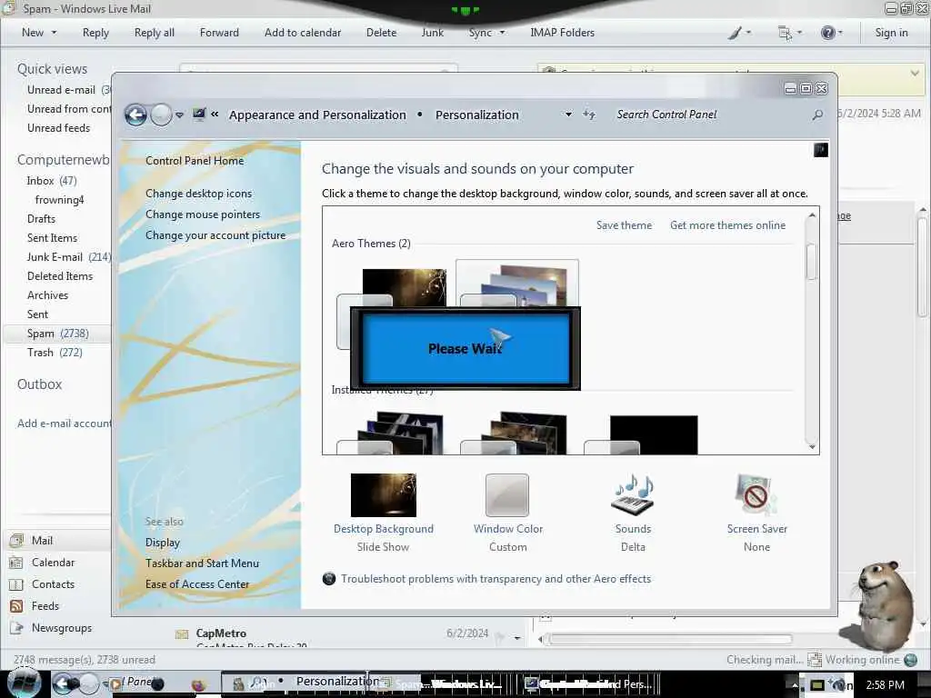Open Taskbar and Start Menu link
The image size is (931, 698).
click(x=202, y=563)
